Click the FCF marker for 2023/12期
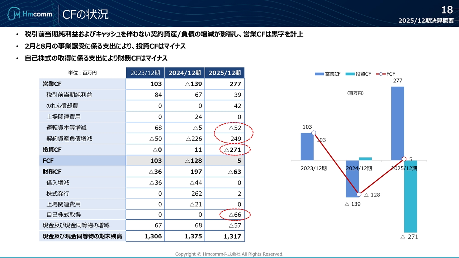Image resolution: width=459 pixels, height=258 pixels. click(313, 133)
